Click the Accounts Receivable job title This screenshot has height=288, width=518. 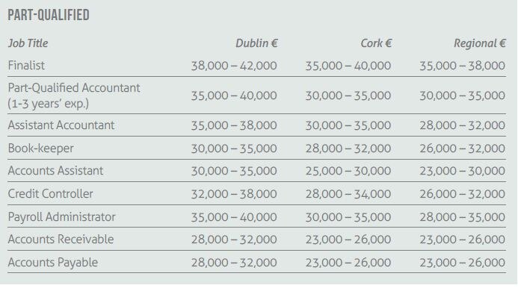point(61,240)
